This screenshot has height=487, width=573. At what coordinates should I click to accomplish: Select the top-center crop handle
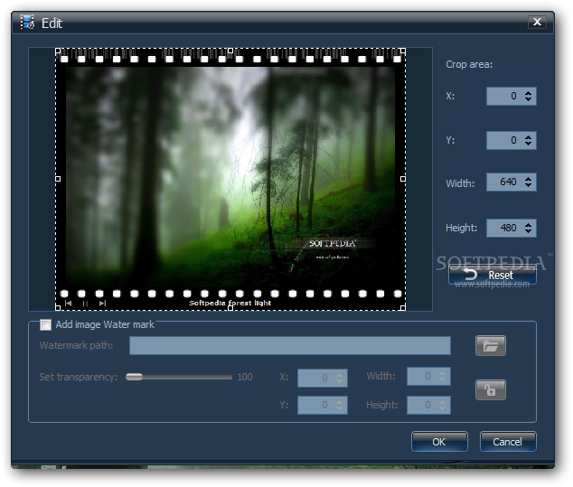(x=230, y=51)
